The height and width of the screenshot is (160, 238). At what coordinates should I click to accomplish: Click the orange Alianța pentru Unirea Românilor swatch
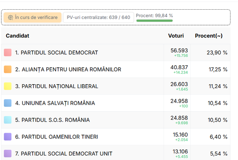point(7,69)
